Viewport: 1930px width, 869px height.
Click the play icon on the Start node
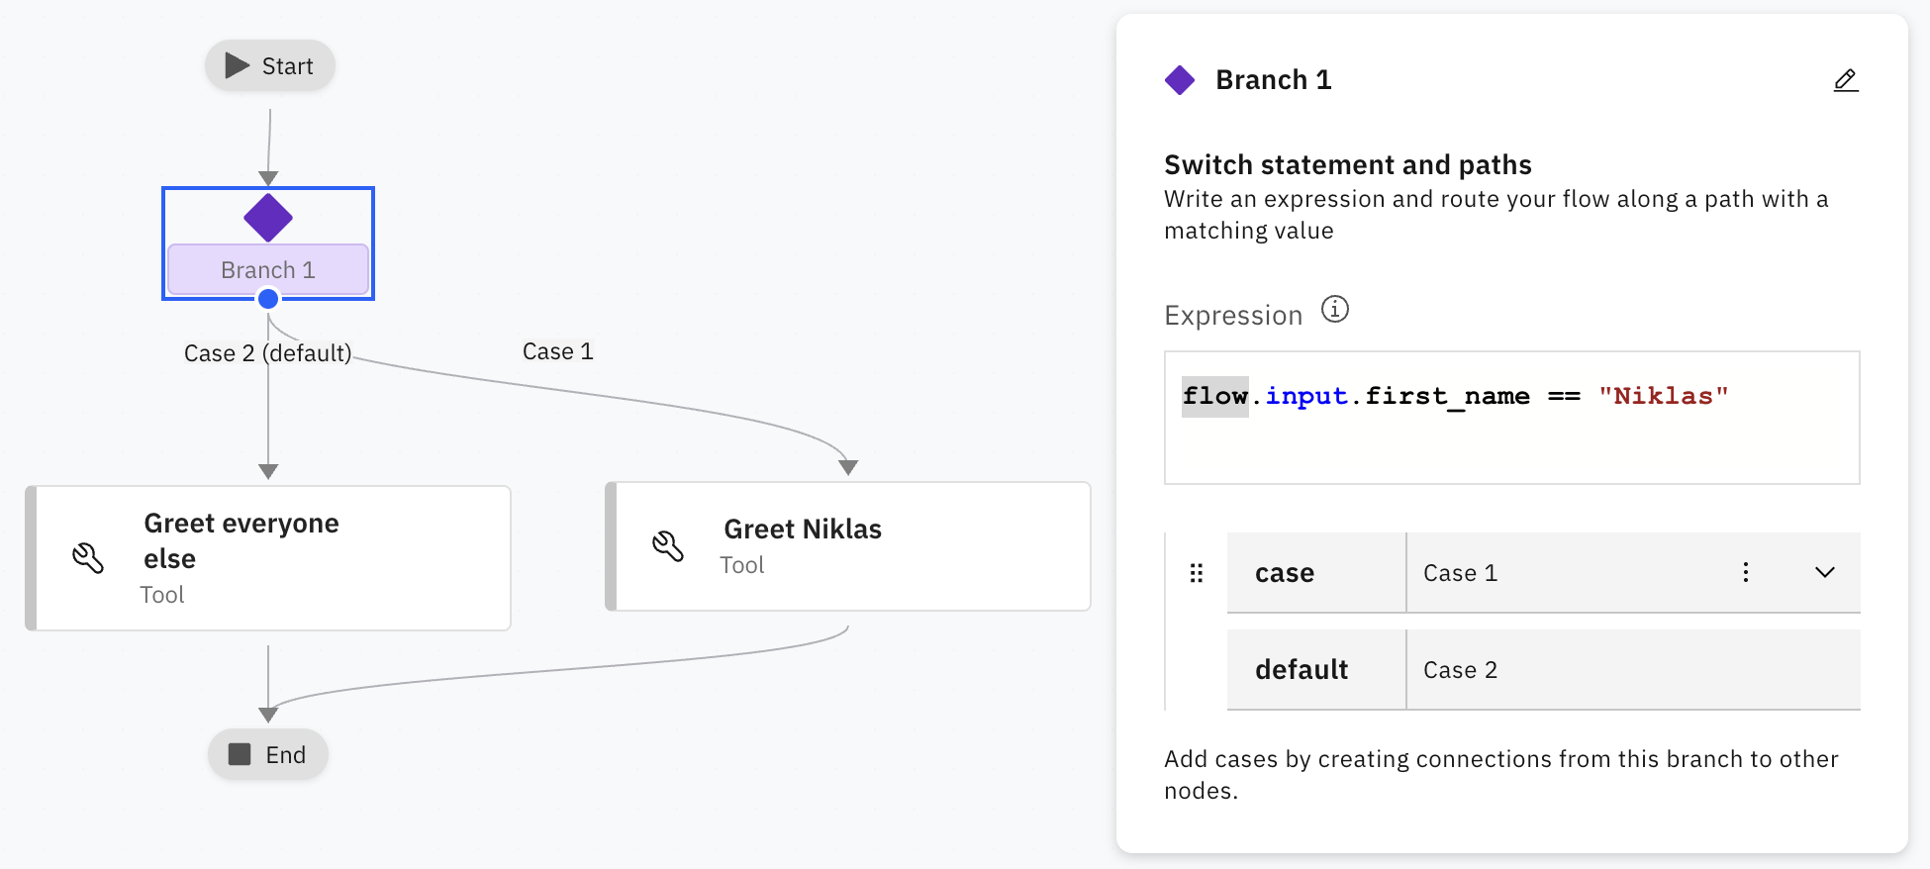pyautogui.click(x=237, y=65)
